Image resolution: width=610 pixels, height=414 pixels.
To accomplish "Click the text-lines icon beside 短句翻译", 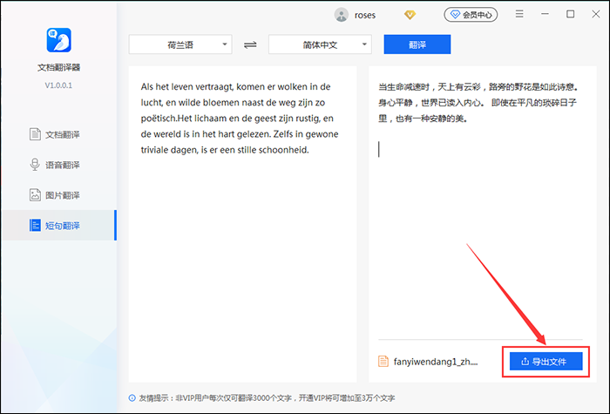I will coord(35,225).
